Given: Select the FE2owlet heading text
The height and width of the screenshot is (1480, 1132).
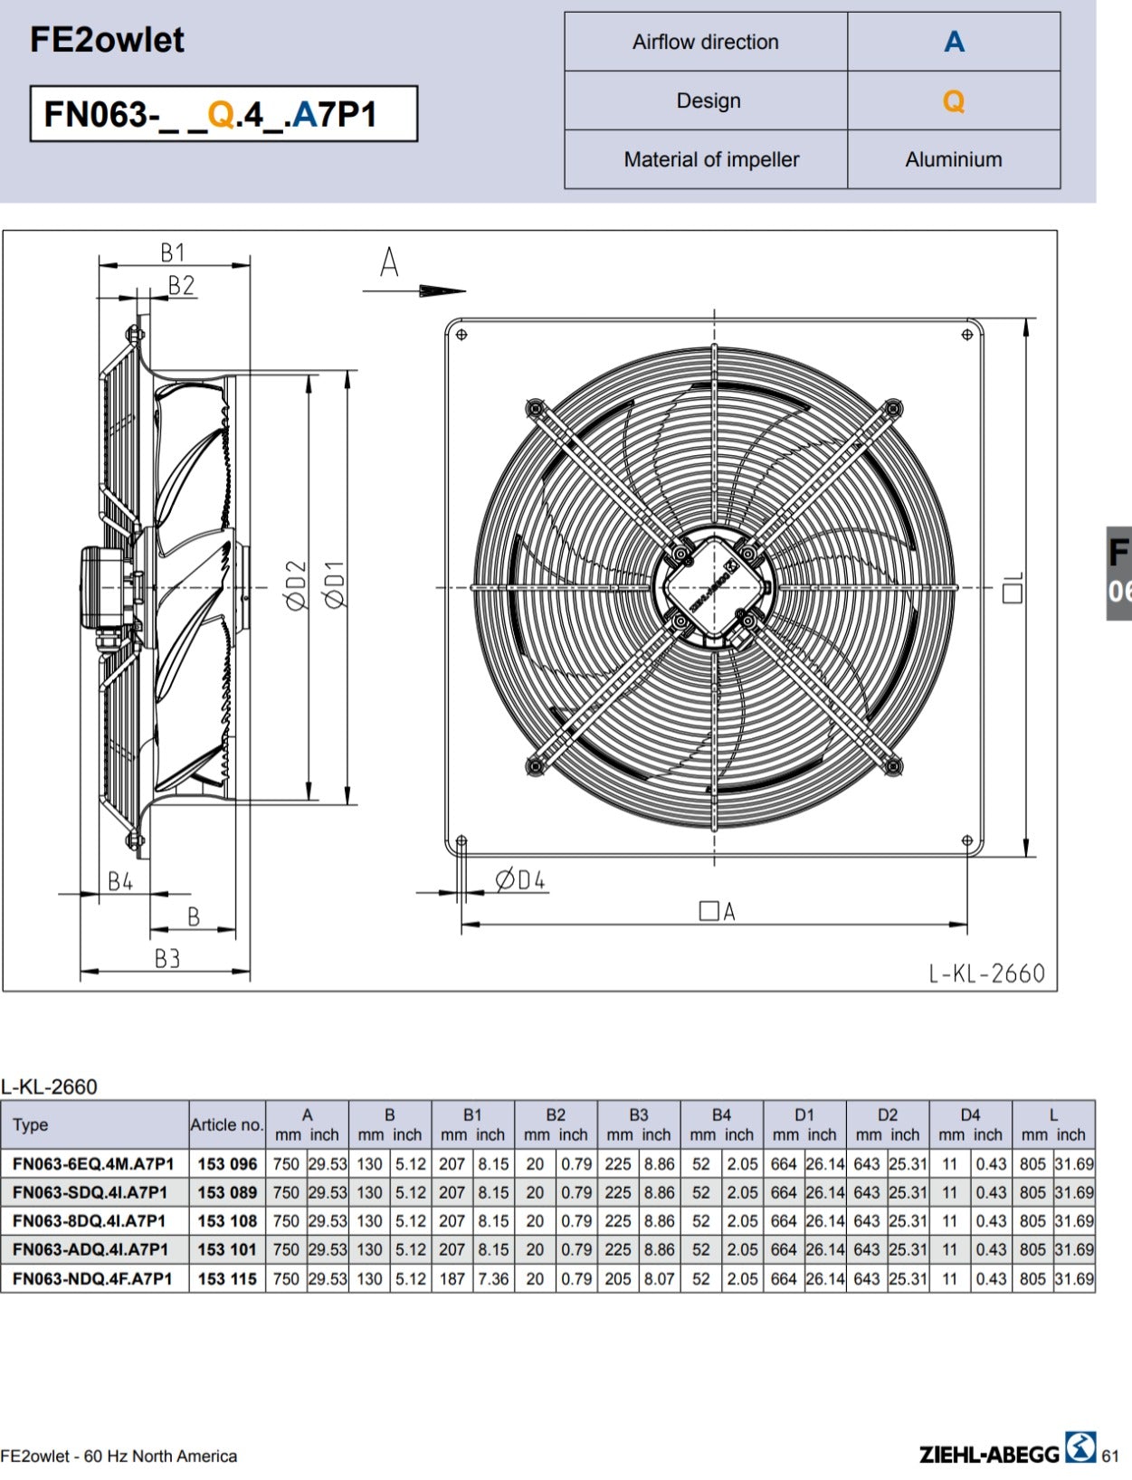Looking at the screenshot, I should point(107,40).
